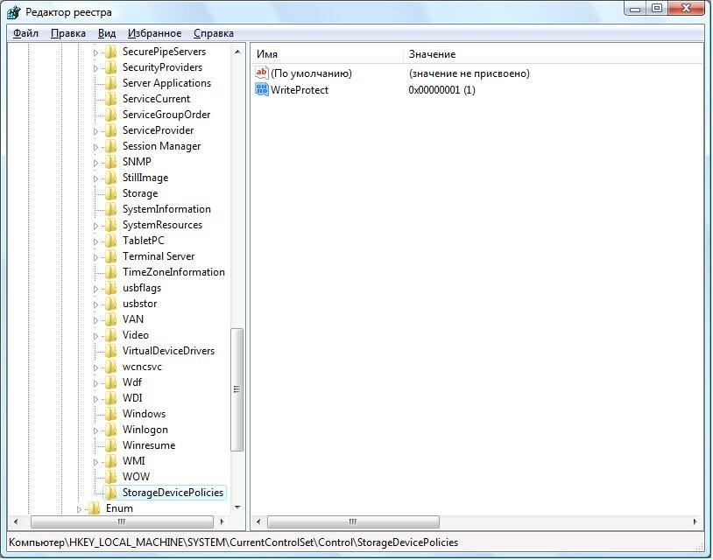Click the SystemInformation folder icon
Image resolution: width=713 pixels, height=560 pixels.
tap(110, 209)
